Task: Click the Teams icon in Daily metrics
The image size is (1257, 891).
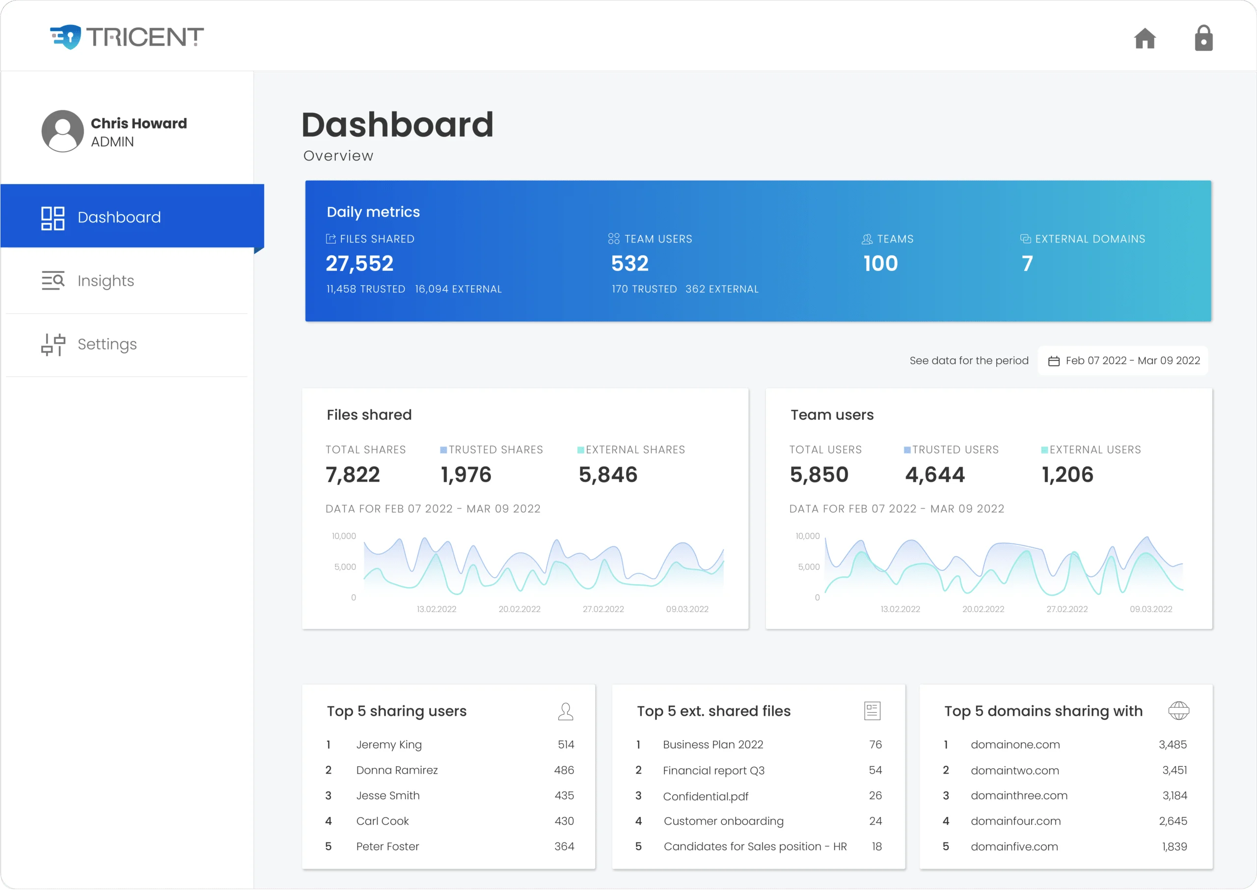Action: click(x=867, y=239)
